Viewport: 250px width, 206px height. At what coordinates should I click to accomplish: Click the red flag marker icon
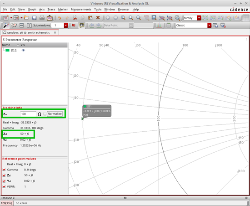pyautogui.click(x=74, y=25)
